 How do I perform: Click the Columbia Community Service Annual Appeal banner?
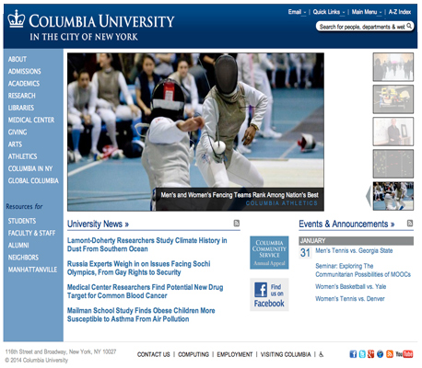pos(269,253)
